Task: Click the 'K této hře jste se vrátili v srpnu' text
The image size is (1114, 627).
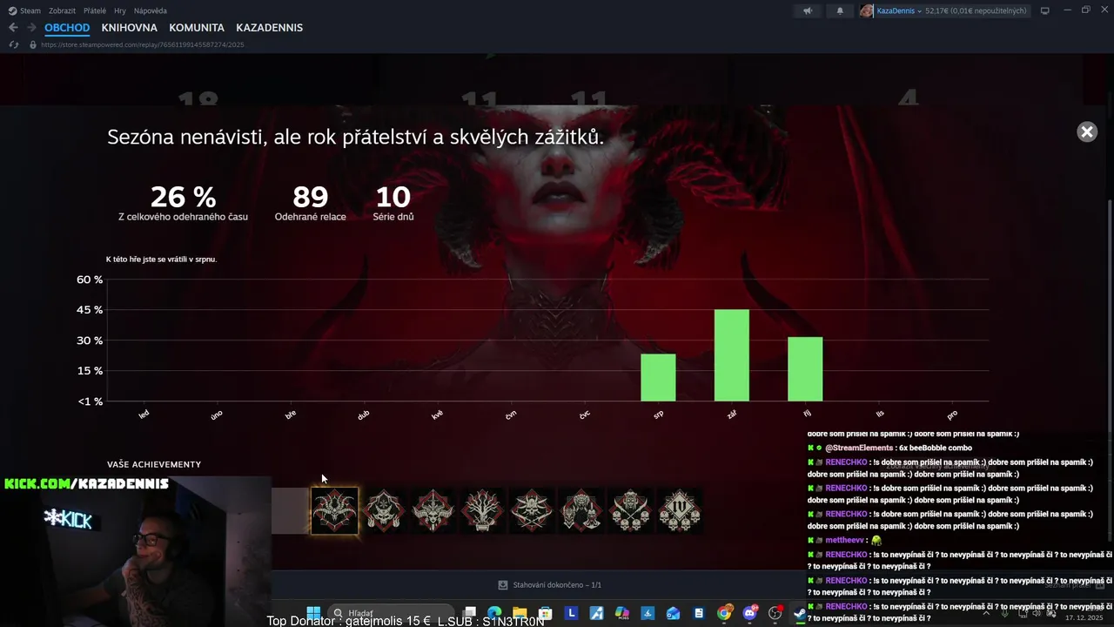Action: 161,260
